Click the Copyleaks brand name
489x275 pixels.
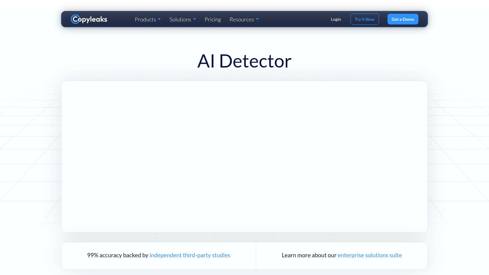point(92,19)
